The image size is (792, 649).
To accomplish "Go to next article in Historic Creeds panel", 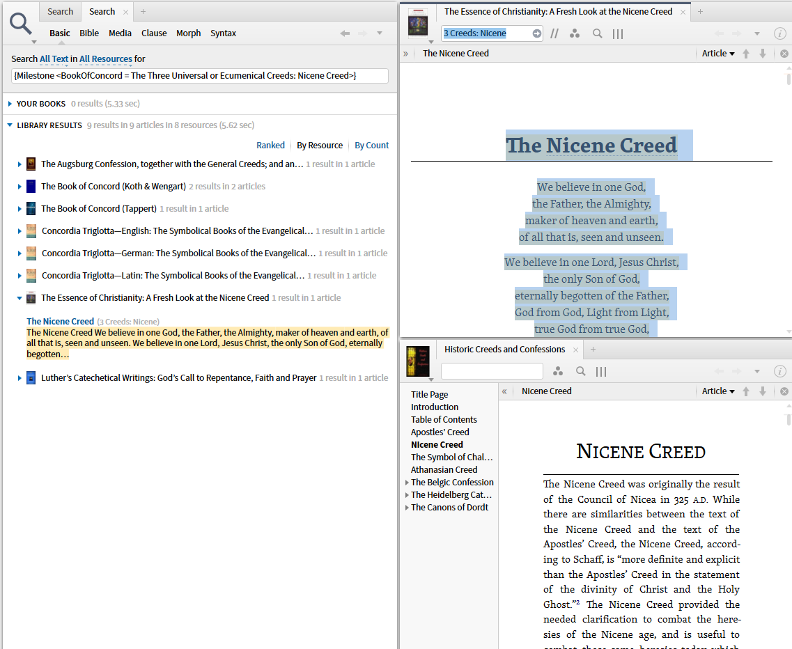I will pos(763,391).
